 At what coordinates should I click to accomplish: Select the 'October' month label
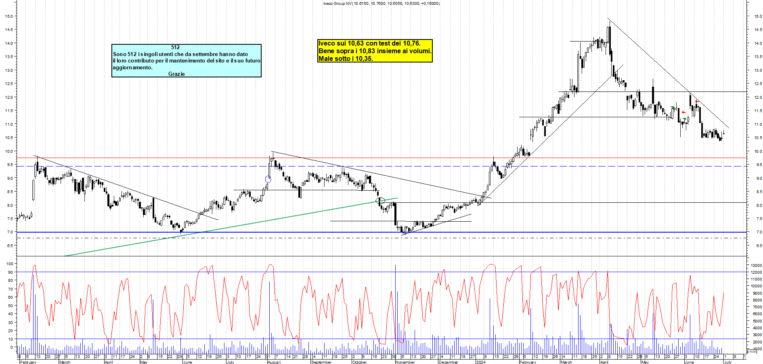pyautogui.click(x=359, y=362)
